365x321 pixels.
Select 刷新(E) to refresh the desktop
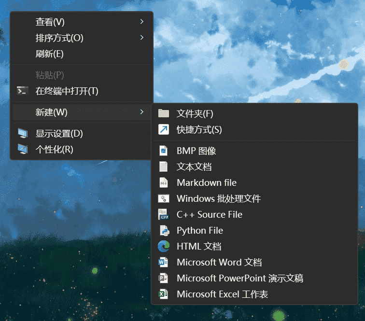click(x=49, y=54)
